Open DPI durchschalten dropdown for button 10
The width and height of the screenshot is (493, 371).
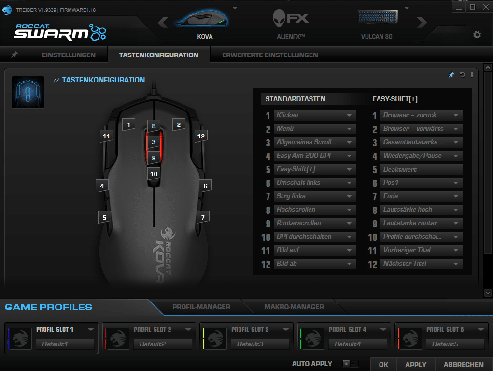coord(349,237)
